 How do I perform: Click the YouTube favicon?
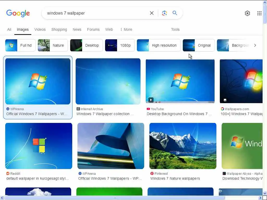click(x=148, y=109)
